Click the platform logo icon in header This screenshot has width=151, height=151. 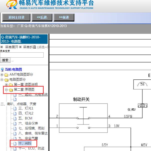(x=12, y=5)
